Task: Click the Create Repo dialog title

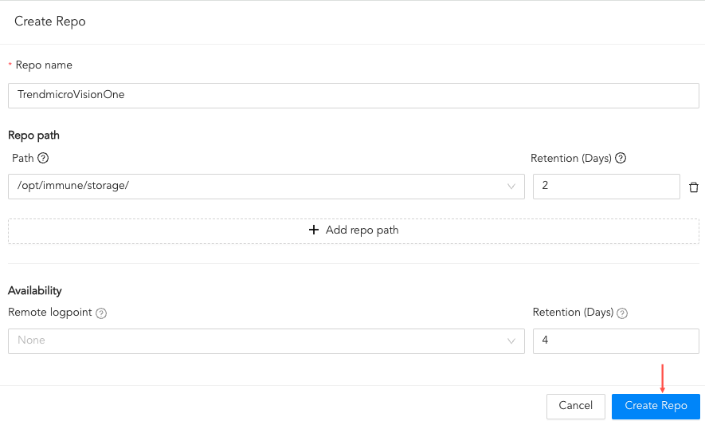Action: [x=50, y=22]
